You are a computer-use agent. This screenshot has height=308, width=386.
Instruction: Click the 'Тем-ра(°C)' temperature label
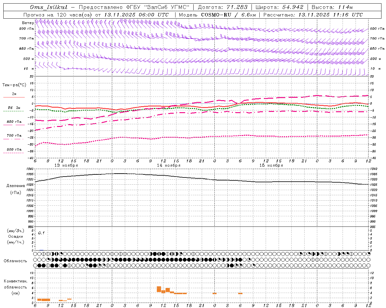click(14, 85)
